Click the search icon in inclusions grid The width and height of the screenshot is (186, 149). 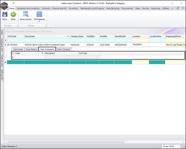[13, 53]
